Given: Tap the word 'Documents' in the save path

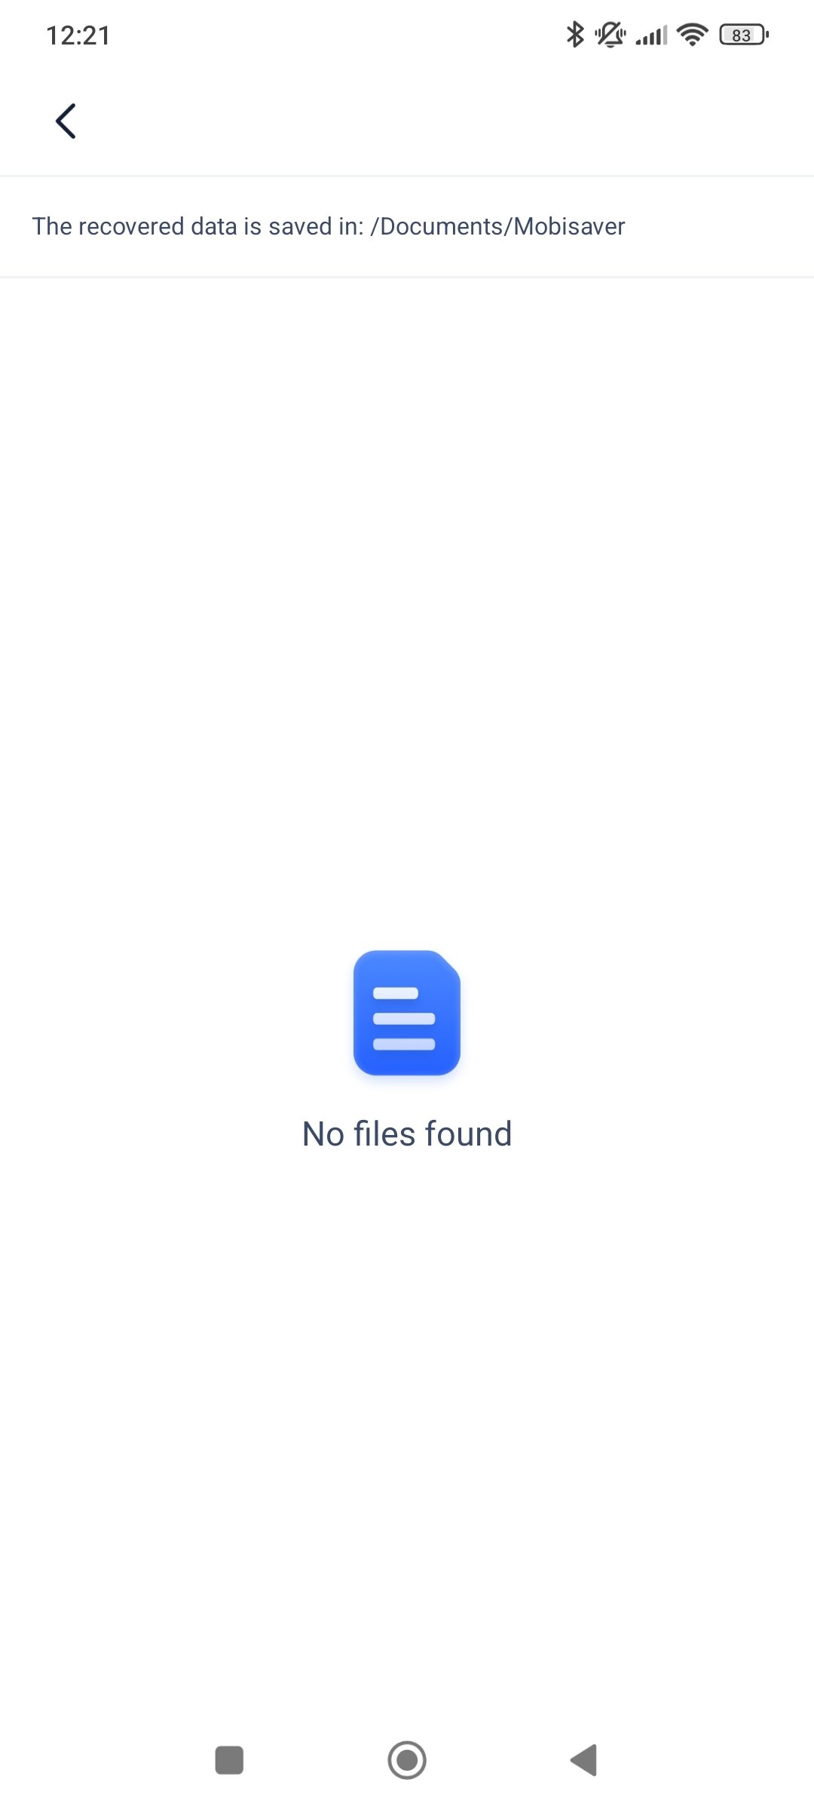Looking at the screenshot, I should click(442, 226).
